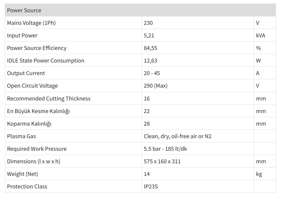The width and height of the screenshot is (281, 198).
Task: Select the 84,55 efficiency value
Action: point(151,48)
